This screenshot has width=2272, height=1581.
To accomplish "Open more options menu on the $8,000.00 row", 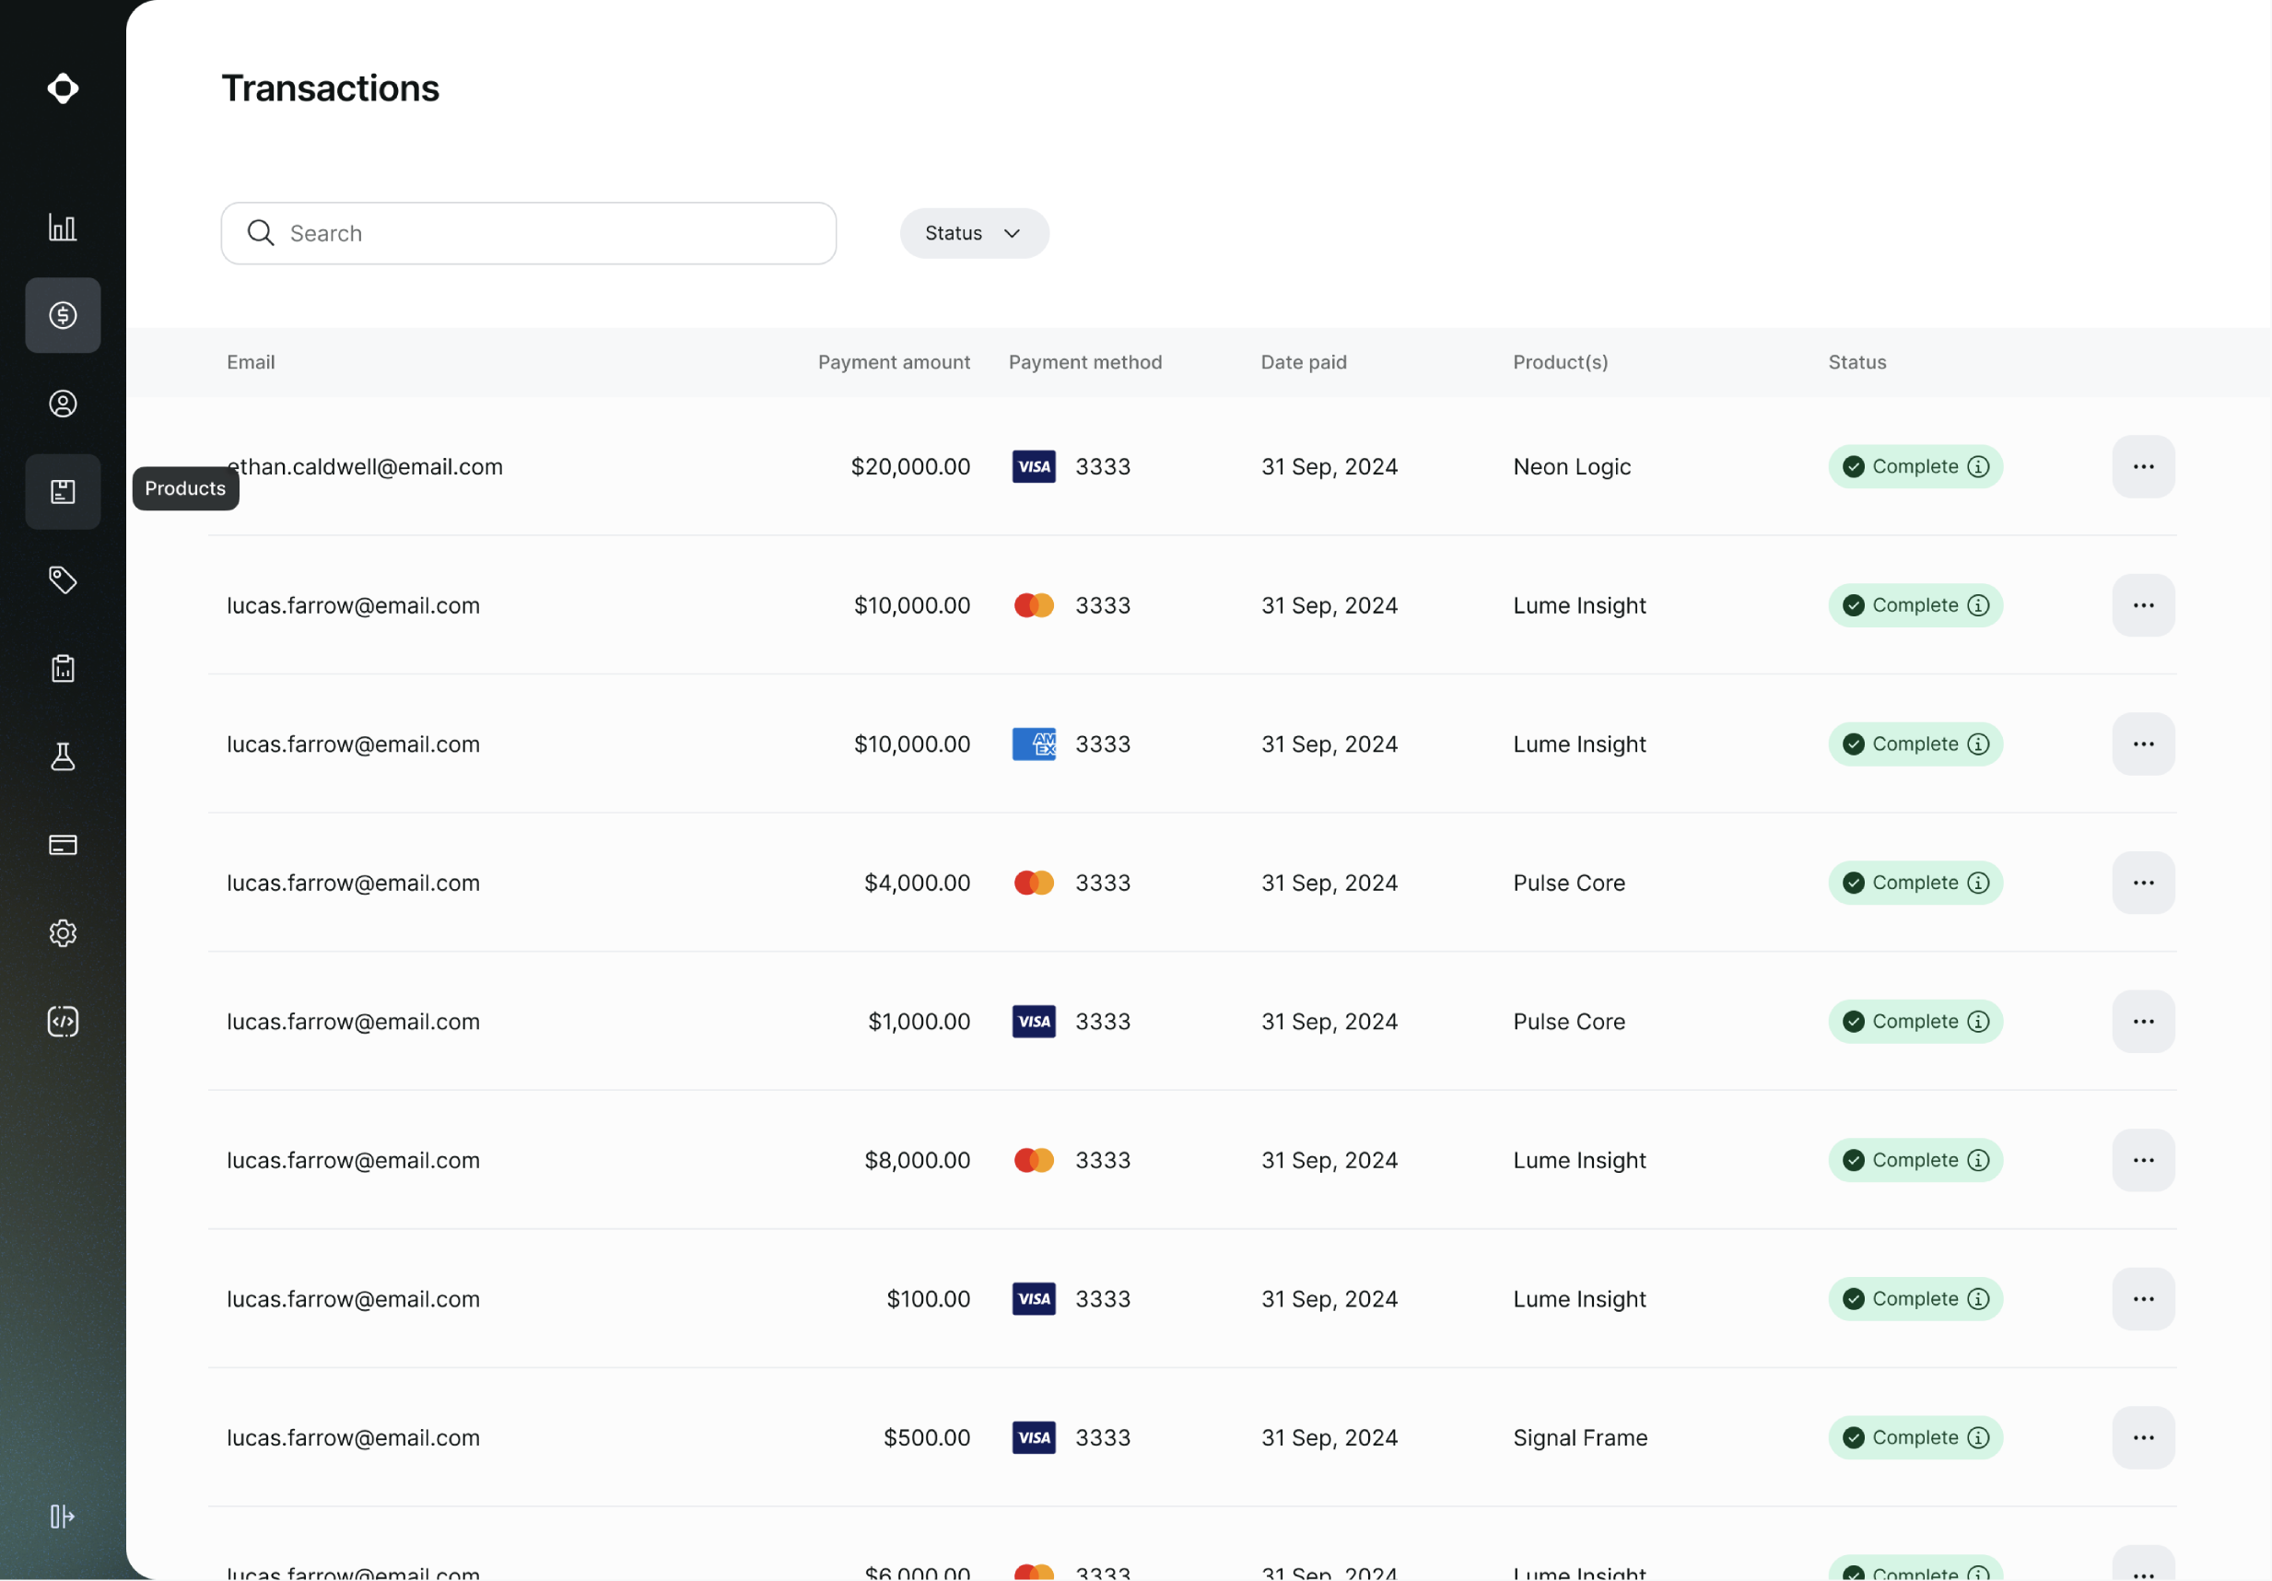I will pyautogui.click(x=2143, y=1161).
